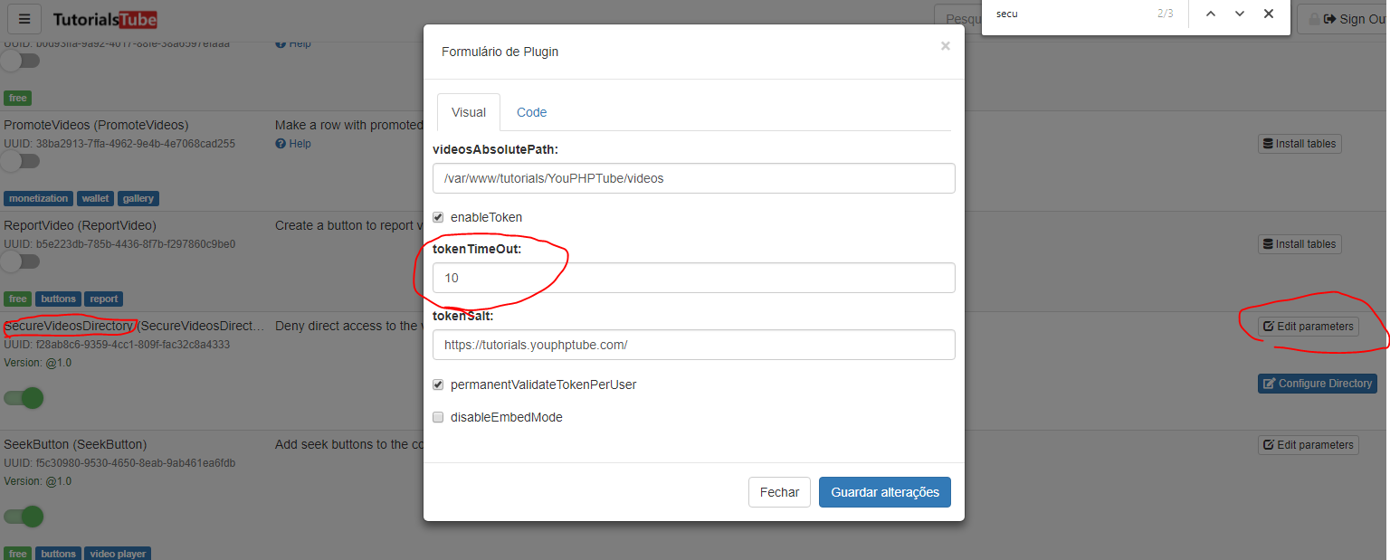1390x560 pixels.
Task: Jump to next search match with down chevron
Action: [x=1239, y=14]
